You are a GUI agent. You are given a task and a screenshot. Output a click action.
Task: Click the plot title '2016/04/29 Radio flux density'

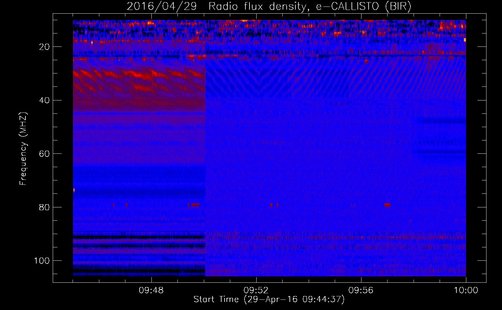(269, 6)
